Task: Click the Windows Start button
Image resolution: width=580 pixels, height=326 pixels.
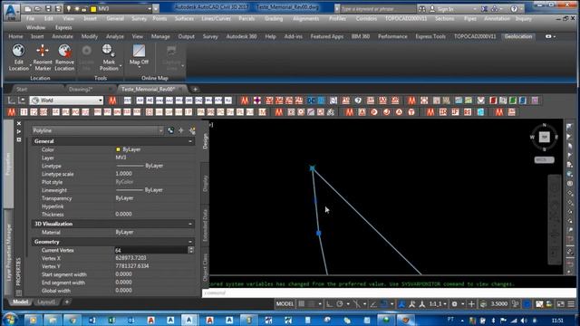Action: tap(10, 320)
